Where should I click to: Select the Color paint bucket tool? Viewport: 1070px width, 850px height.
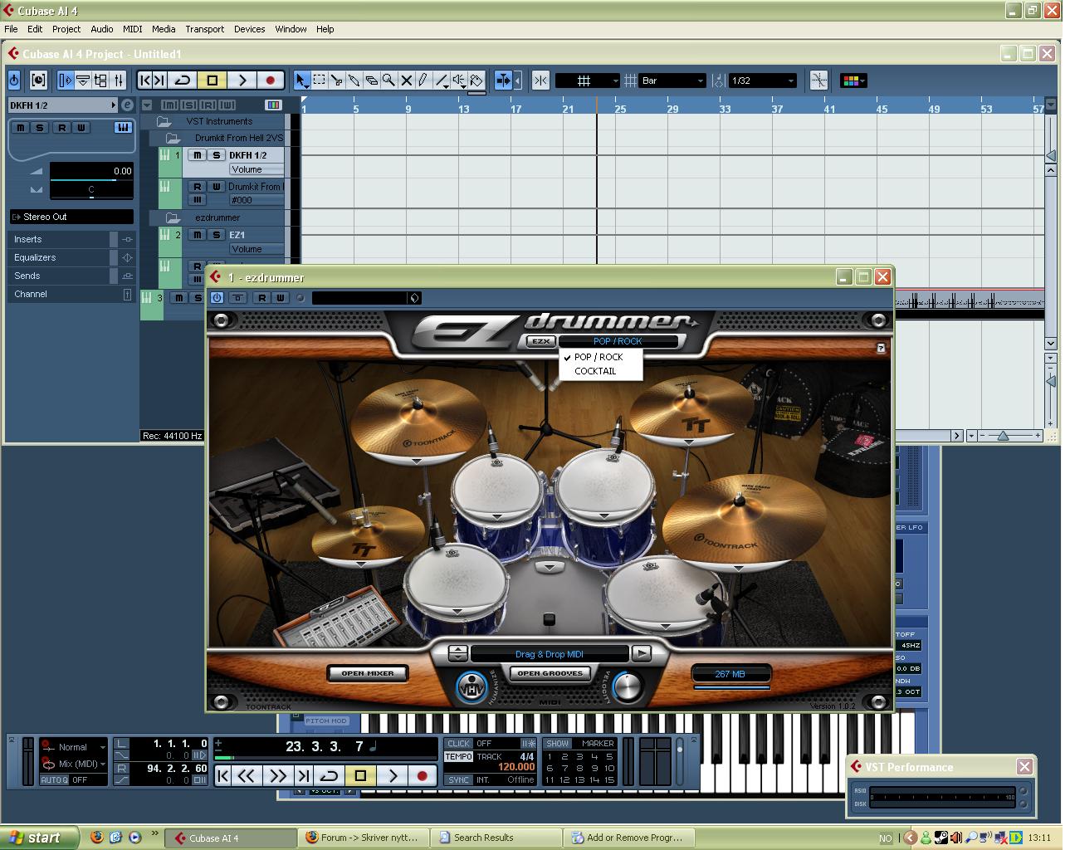coord(476,81)
